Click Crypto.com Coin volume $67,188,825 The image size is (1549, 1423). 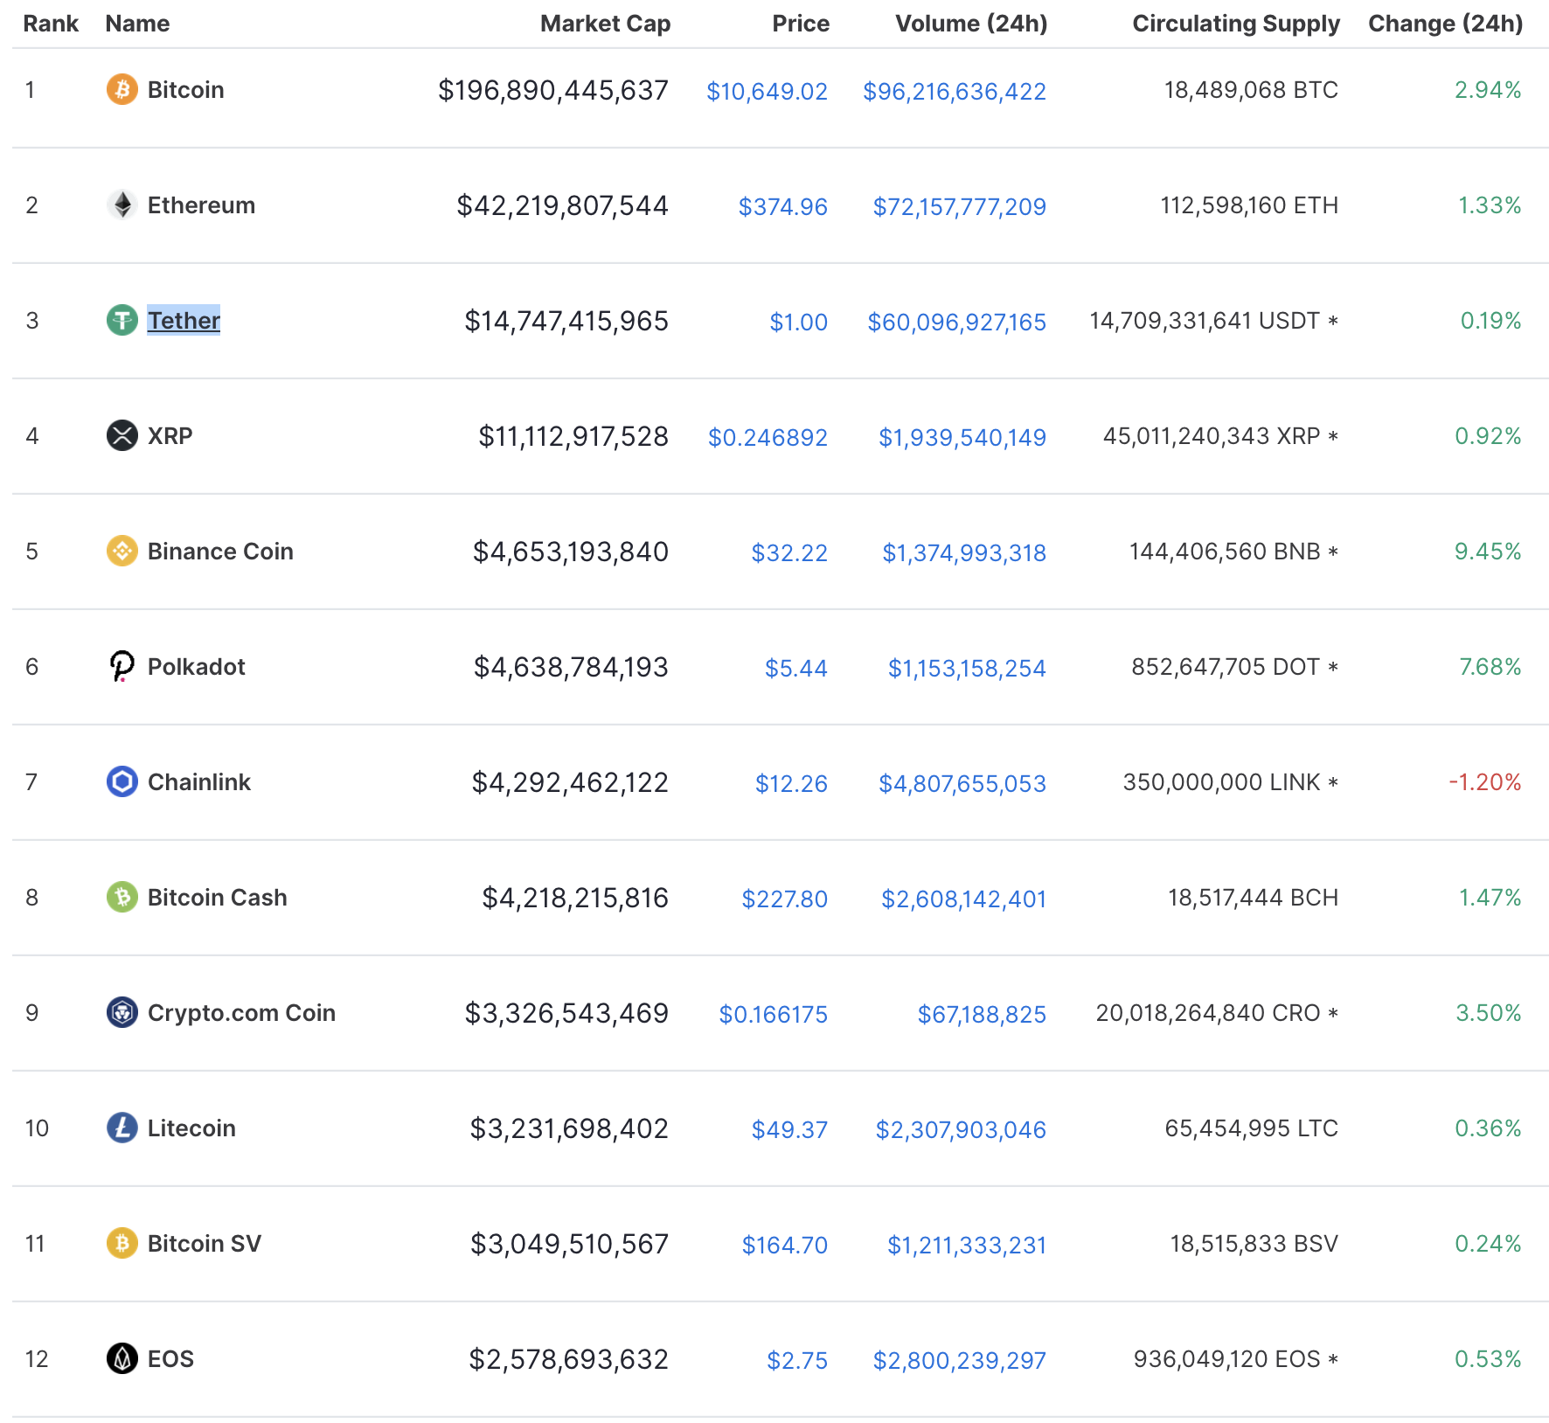click(x=982, y=1014)
